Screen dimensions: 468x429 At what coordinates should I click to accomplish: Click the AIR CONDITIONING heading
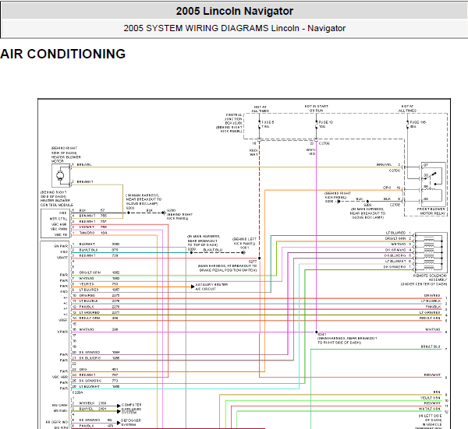tap(63, 54)
